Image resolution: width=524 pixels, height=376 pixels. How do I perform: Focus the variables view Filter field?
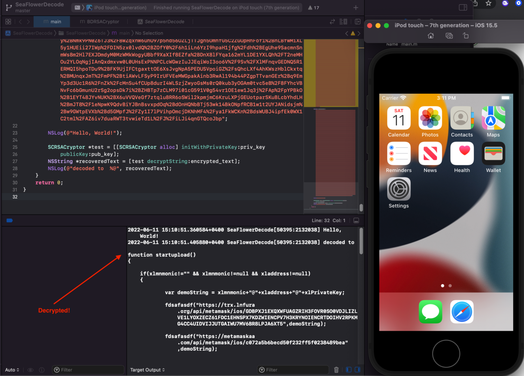coord(88,370)
